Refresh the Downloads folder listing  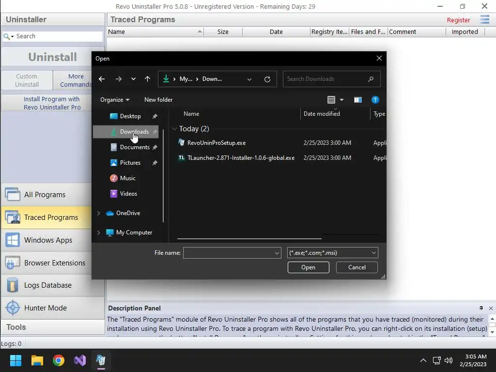(267, 79)
